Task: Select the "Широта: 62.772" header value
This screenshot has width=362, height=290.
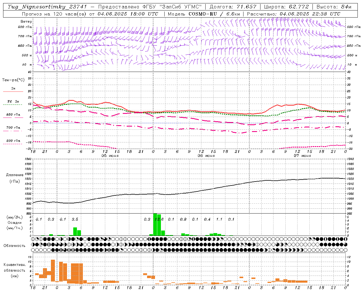Action: (x=286, y=7)
